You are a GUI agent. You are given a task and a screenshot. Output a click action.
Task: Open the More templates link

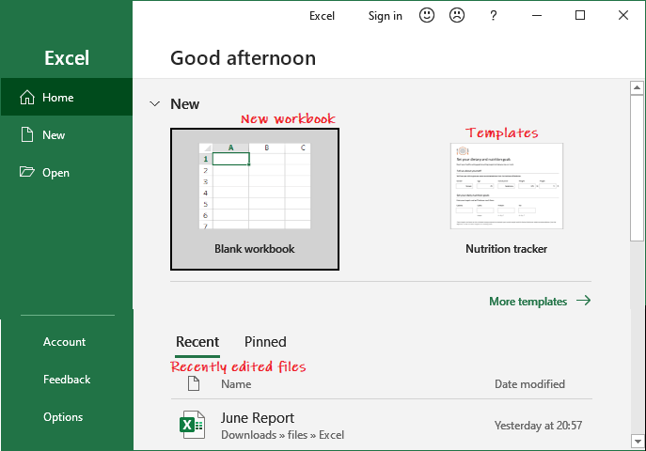[528, 302]
